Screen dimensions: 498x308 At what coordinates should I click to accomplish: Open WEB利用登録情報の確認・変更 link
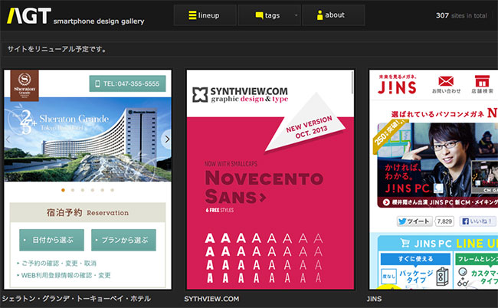coord(64,275)
